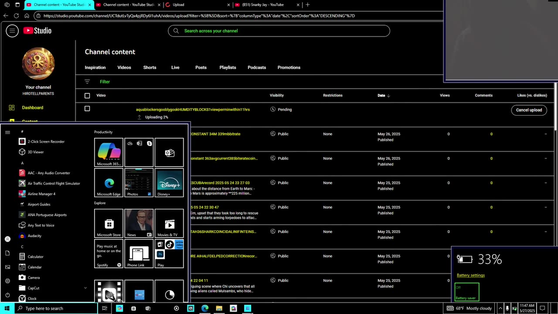558x314 pixels.
Task: Expand the Start menu navigation pane
Action: point(7,132)
